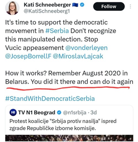The image size is (138, 142).
Task: Click the EU flag emoji in the name
Action: click(75, 5)
